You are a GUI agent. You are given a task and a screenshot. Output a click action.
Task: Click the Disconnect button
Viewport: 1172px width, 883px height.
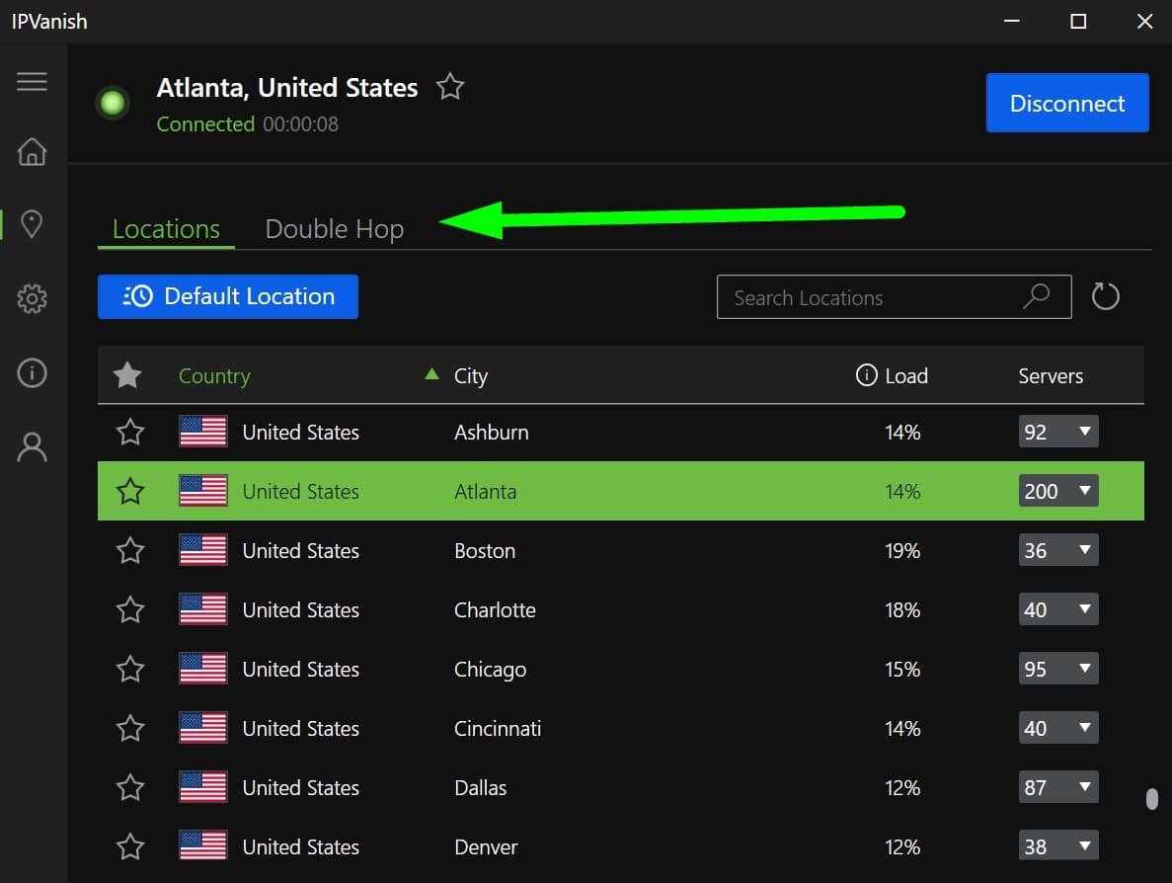(1067, 103)
